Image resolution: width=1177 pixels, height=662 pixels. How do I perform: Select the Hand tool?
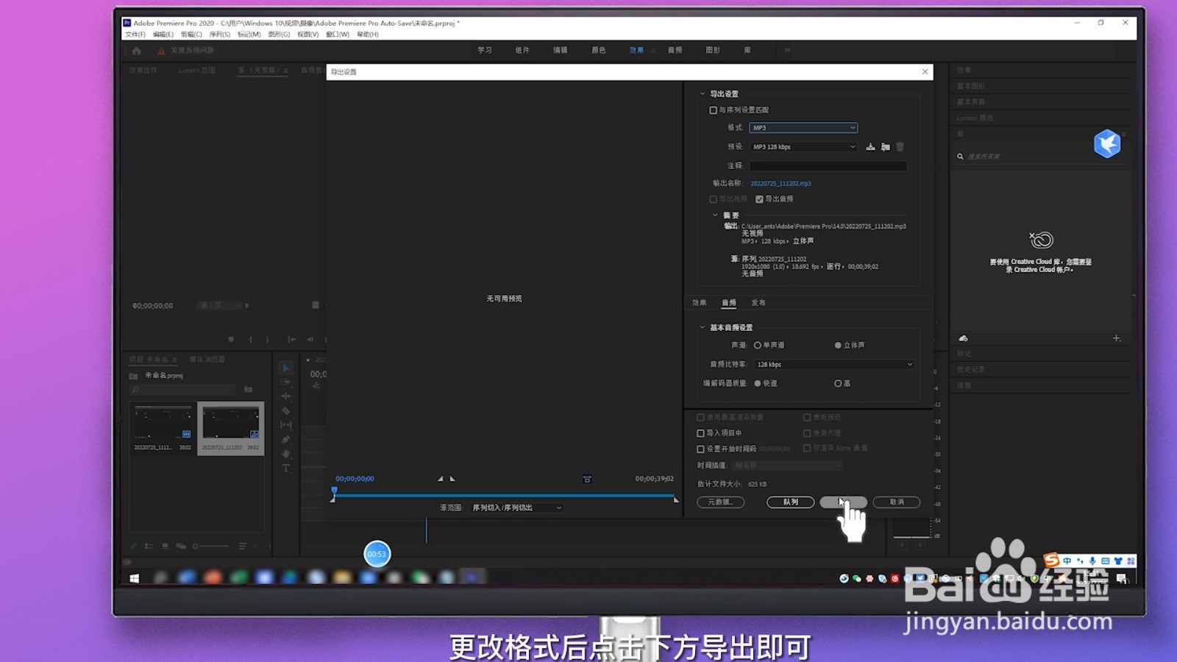286,452
